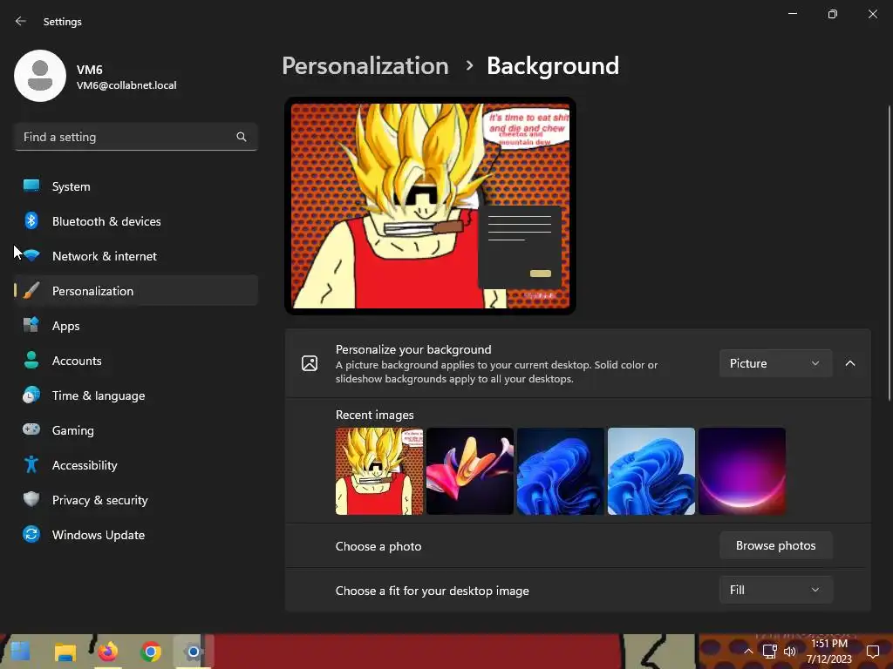Click Personalization breadcrumb link
Viewport: 893px width, 669px height.
point(365,66)
